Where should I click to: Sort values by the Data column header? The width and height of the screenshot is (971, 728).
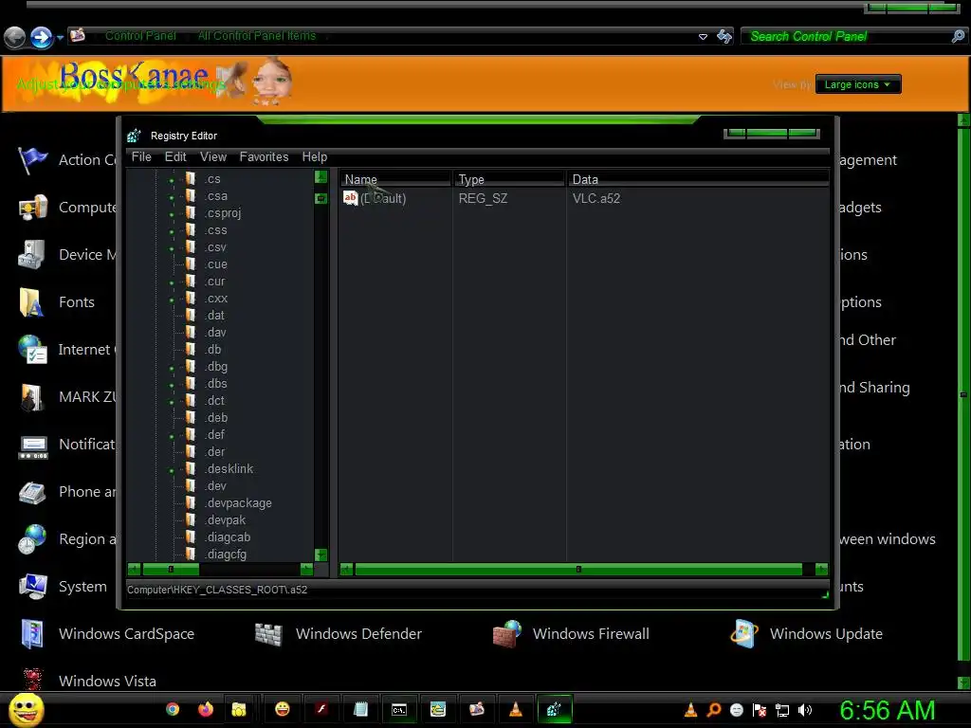[698, 179]
